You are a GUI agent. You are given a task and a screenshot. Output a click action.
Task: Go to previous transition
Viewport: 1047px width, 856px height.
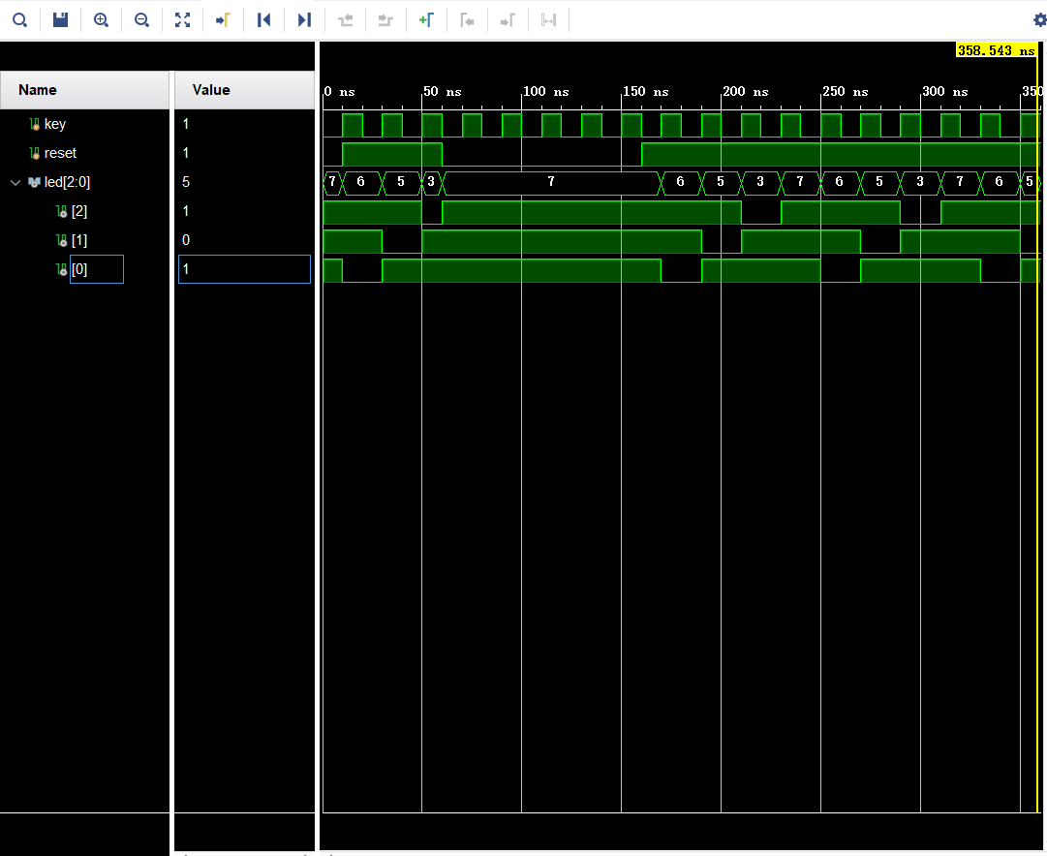[345, 20]
